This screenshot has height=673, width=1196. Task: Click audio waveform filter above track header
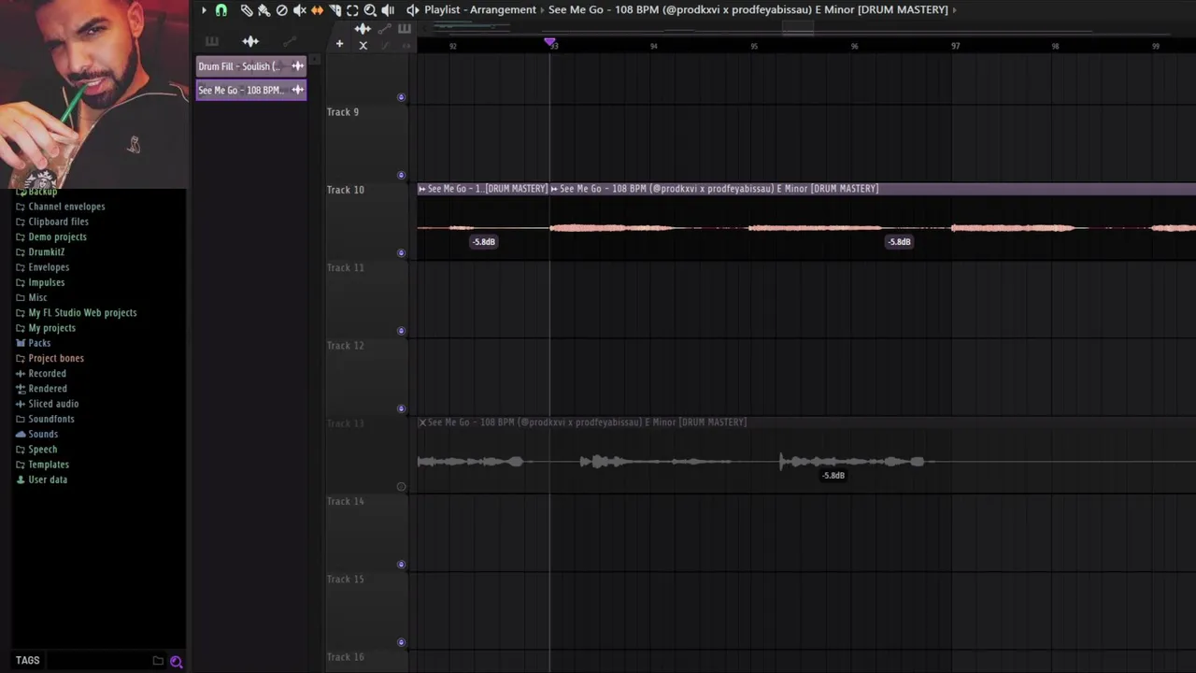(363, 29)
